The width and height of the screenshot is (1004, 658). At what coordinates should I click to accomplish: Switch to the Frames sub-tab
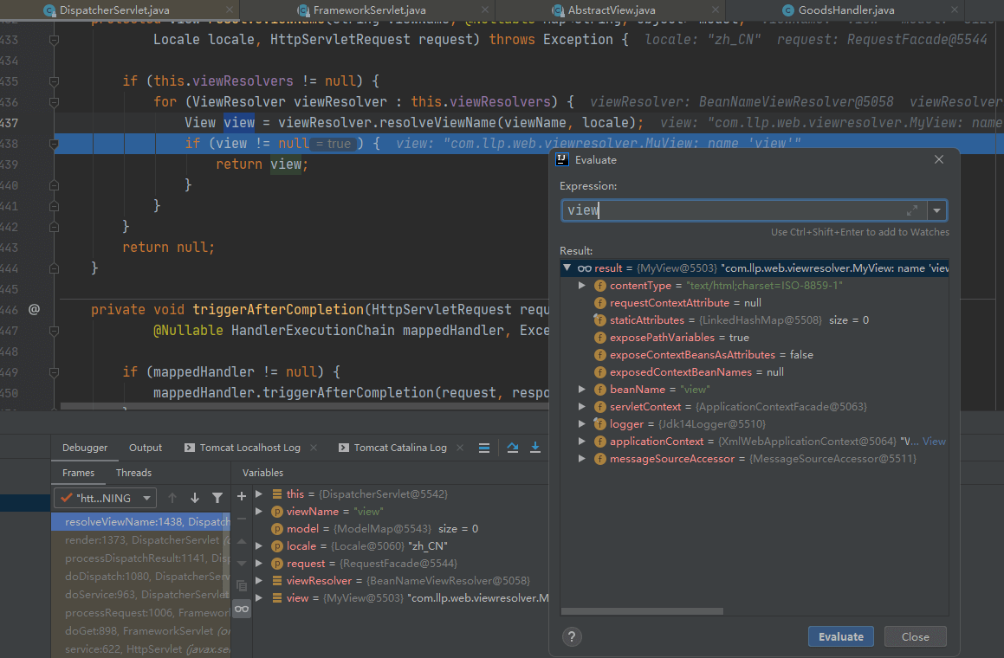[78, 473]
